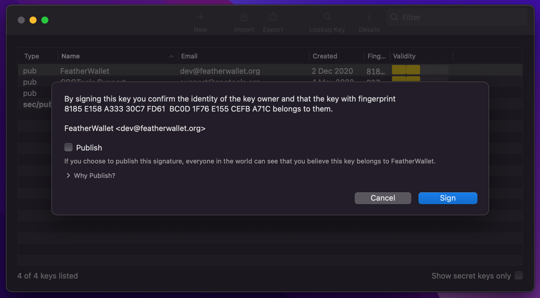Click the blue Sign button
This screenshot has height=298, width=540.
448,198
